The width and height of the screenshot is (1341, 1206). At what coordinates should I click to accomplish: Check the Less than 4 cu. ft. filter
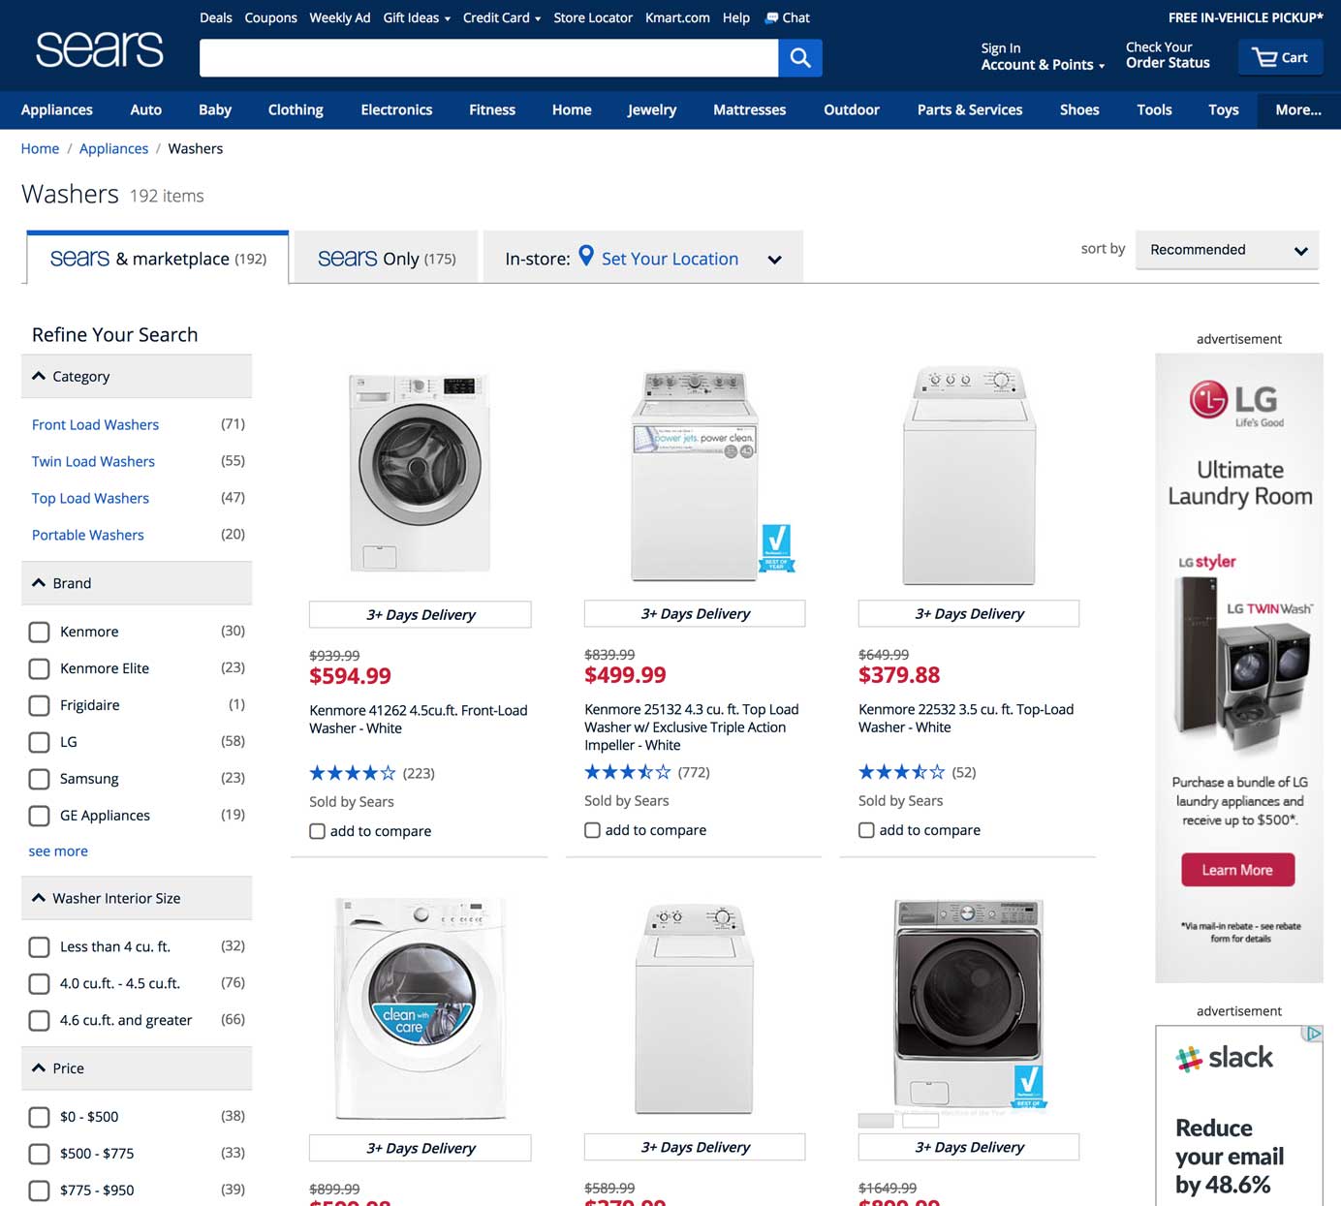click(39, 946)
